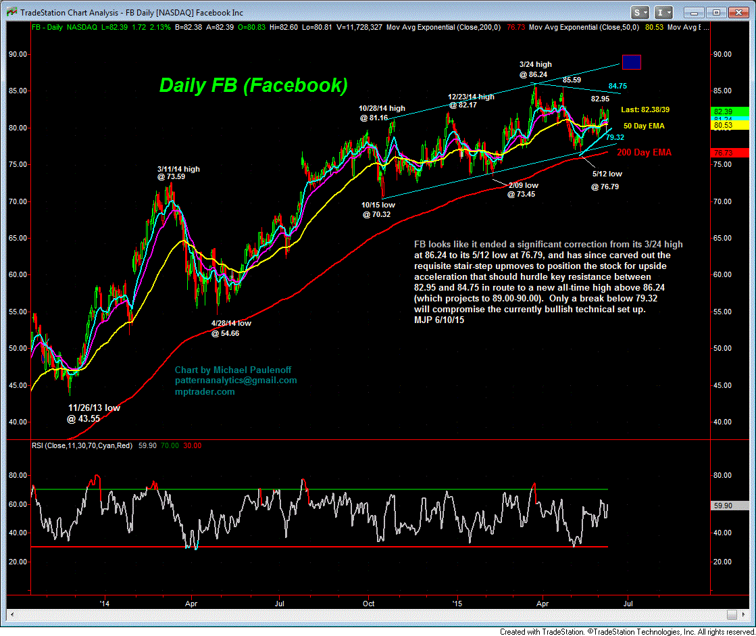Click the horizontal scrollbar right arrow

744,614
